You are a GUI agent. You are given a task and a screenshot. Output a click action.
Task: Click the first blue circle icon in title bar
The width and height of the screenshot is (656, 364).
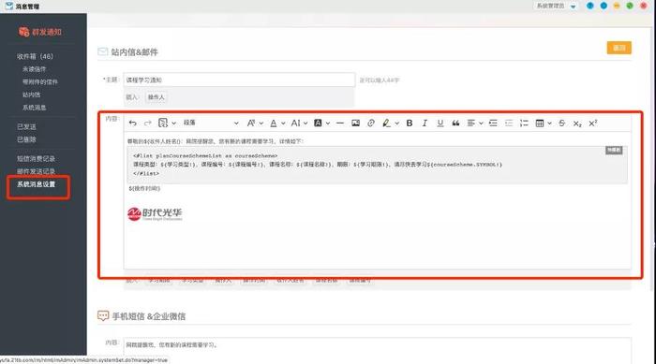pyautogui.click(x=589, y=6)
